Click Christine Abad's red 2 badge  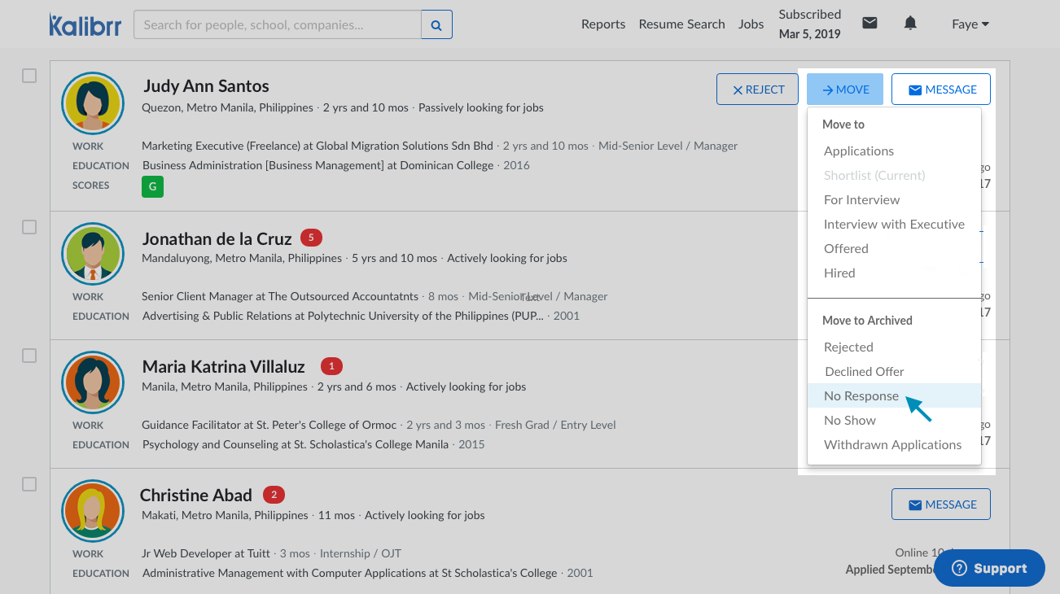click(274, 495)
